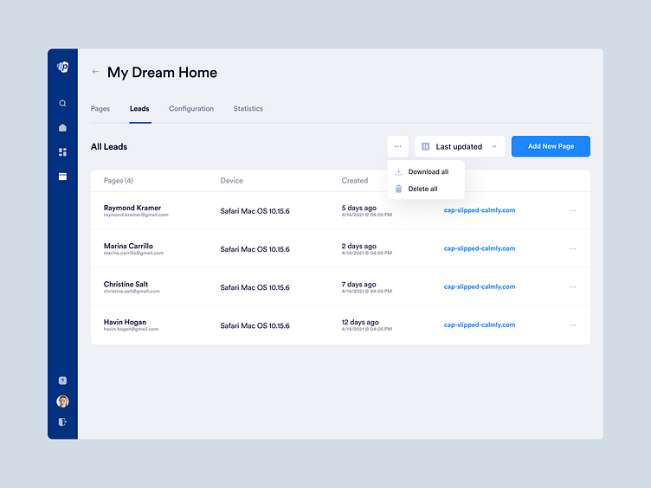Open cap-slipped-calmly.com link for Marina Carrillo
The height and width of the screenshot is (488, 651).
coord(480,248)
